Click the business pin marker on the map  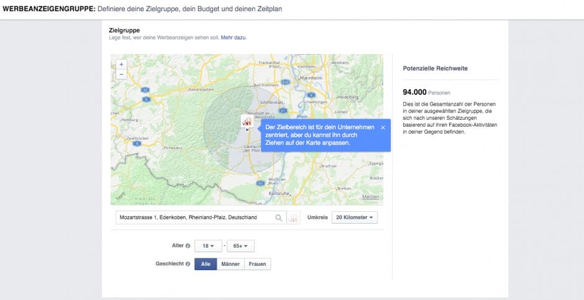[247, 122]
